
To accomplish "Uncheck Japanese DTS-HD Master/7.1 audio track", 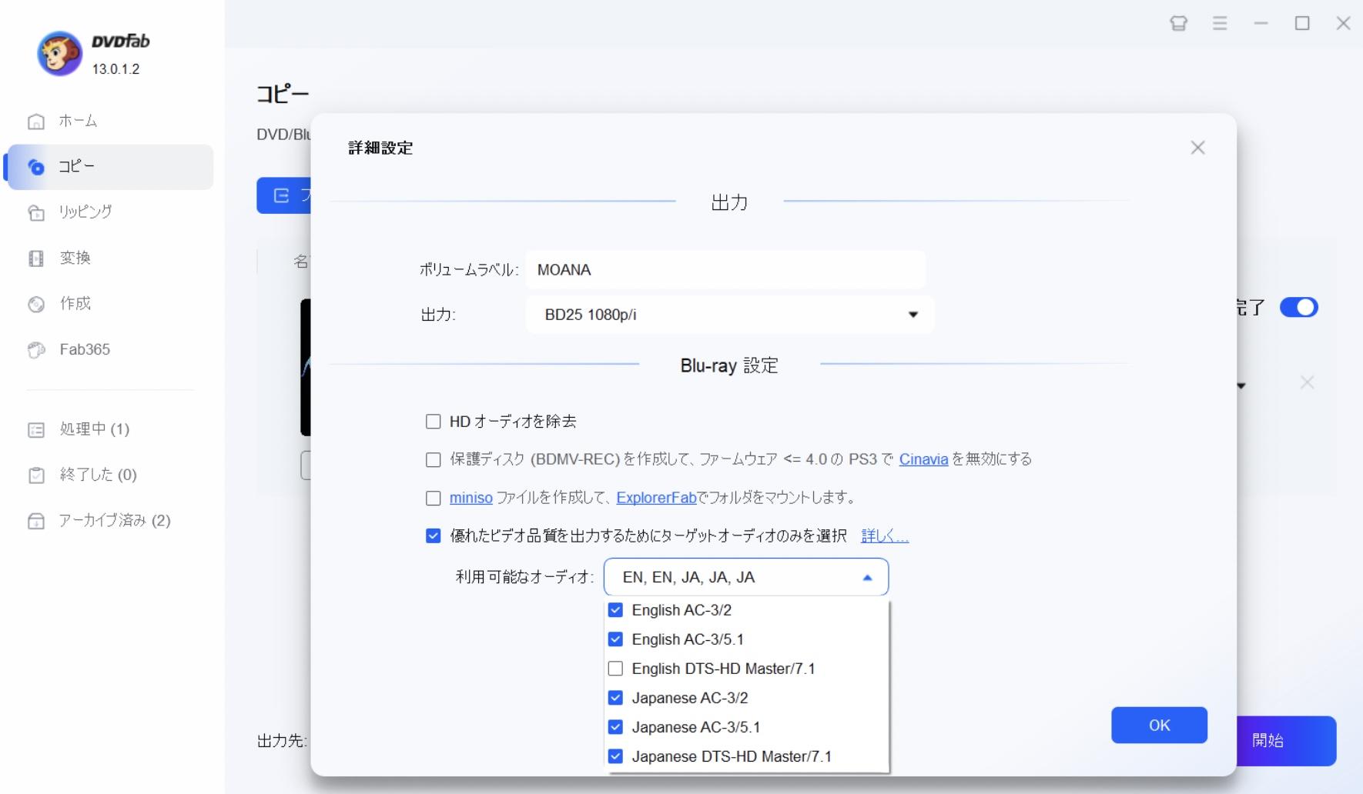I will pyautogui.click(x=615, y=756).
